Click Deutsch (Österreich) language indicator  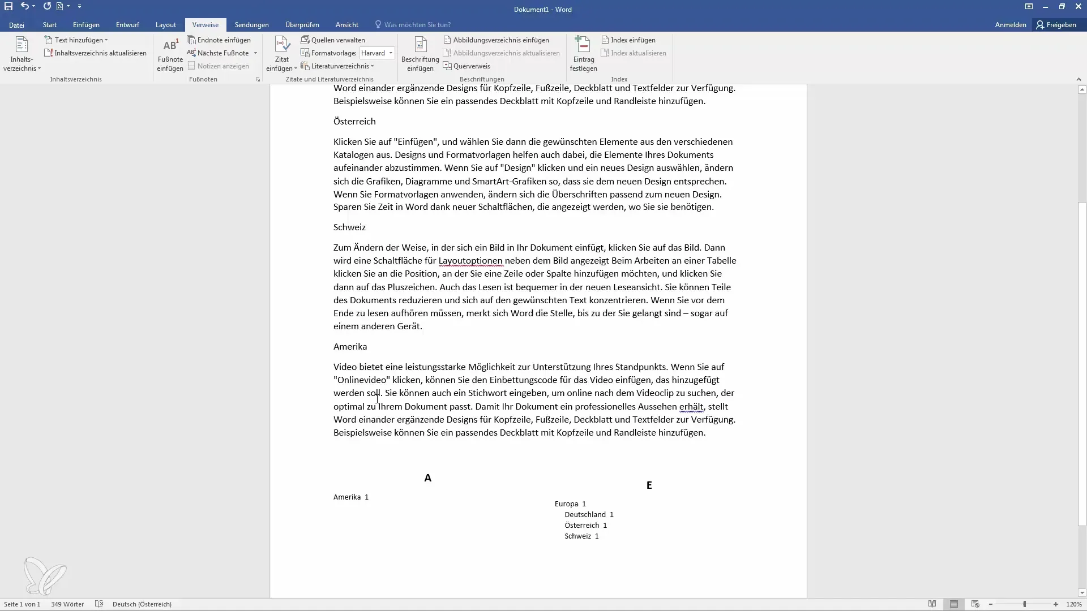[142, 604]
